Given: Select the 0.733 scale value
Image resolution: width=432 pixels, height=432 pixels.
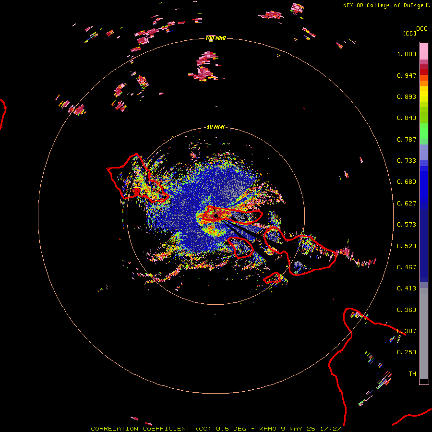Looking at the screenshot, I should pyautogui.click(x=407, y=161).
